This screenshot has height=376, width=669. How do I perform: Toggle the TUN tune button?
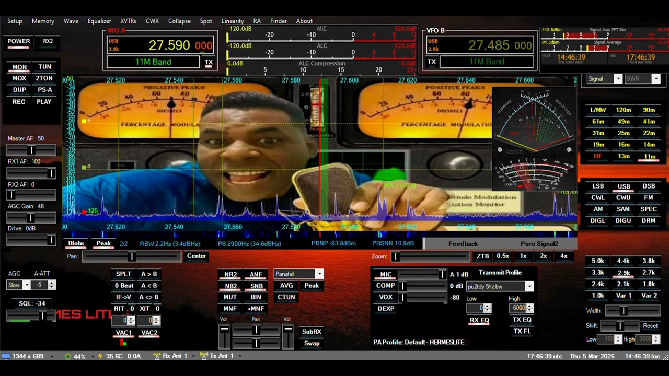pyautogui.click(x=44, y=67)
